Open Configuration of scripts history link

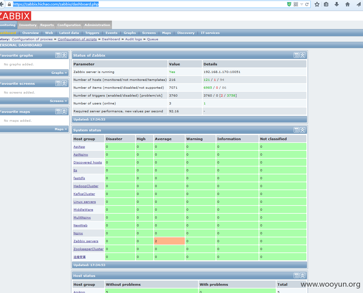click(77, 39)
